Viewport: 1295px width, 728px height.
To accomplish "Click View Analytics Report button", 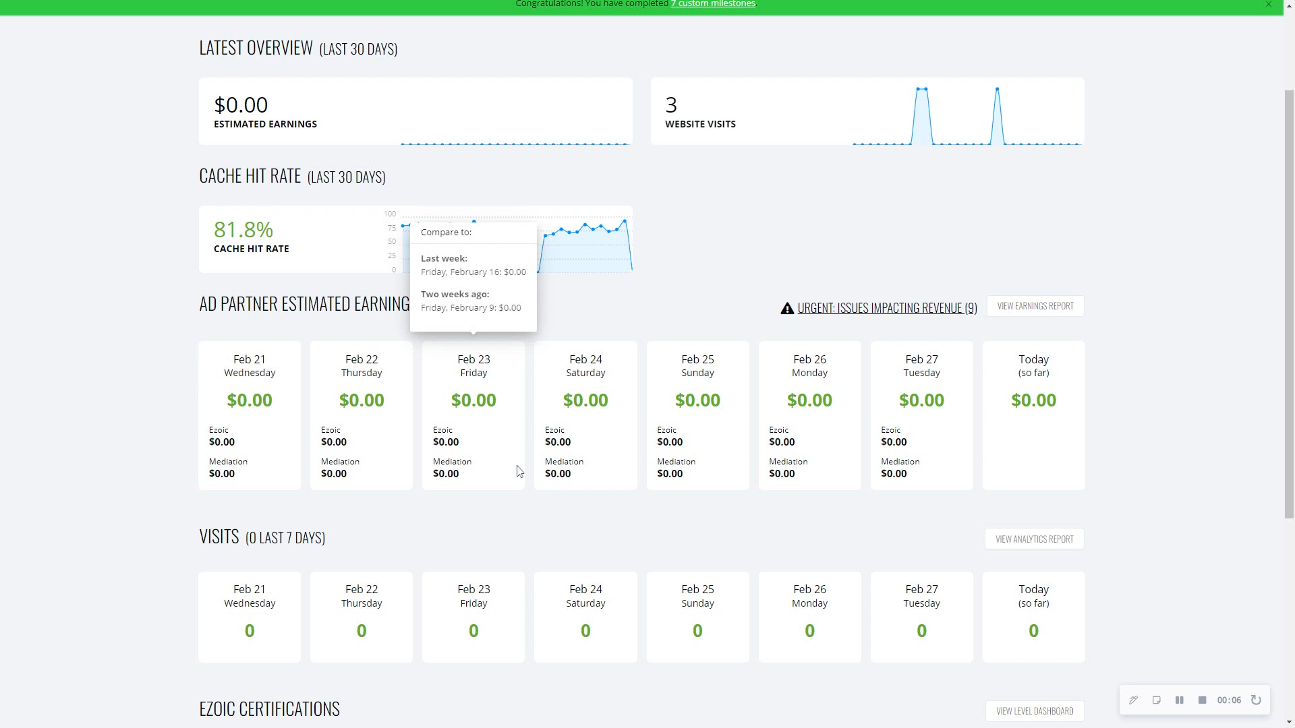I will point(1034,539).
